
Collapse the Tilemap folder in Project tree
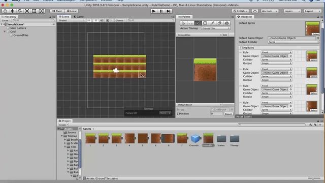coord(62,136)
